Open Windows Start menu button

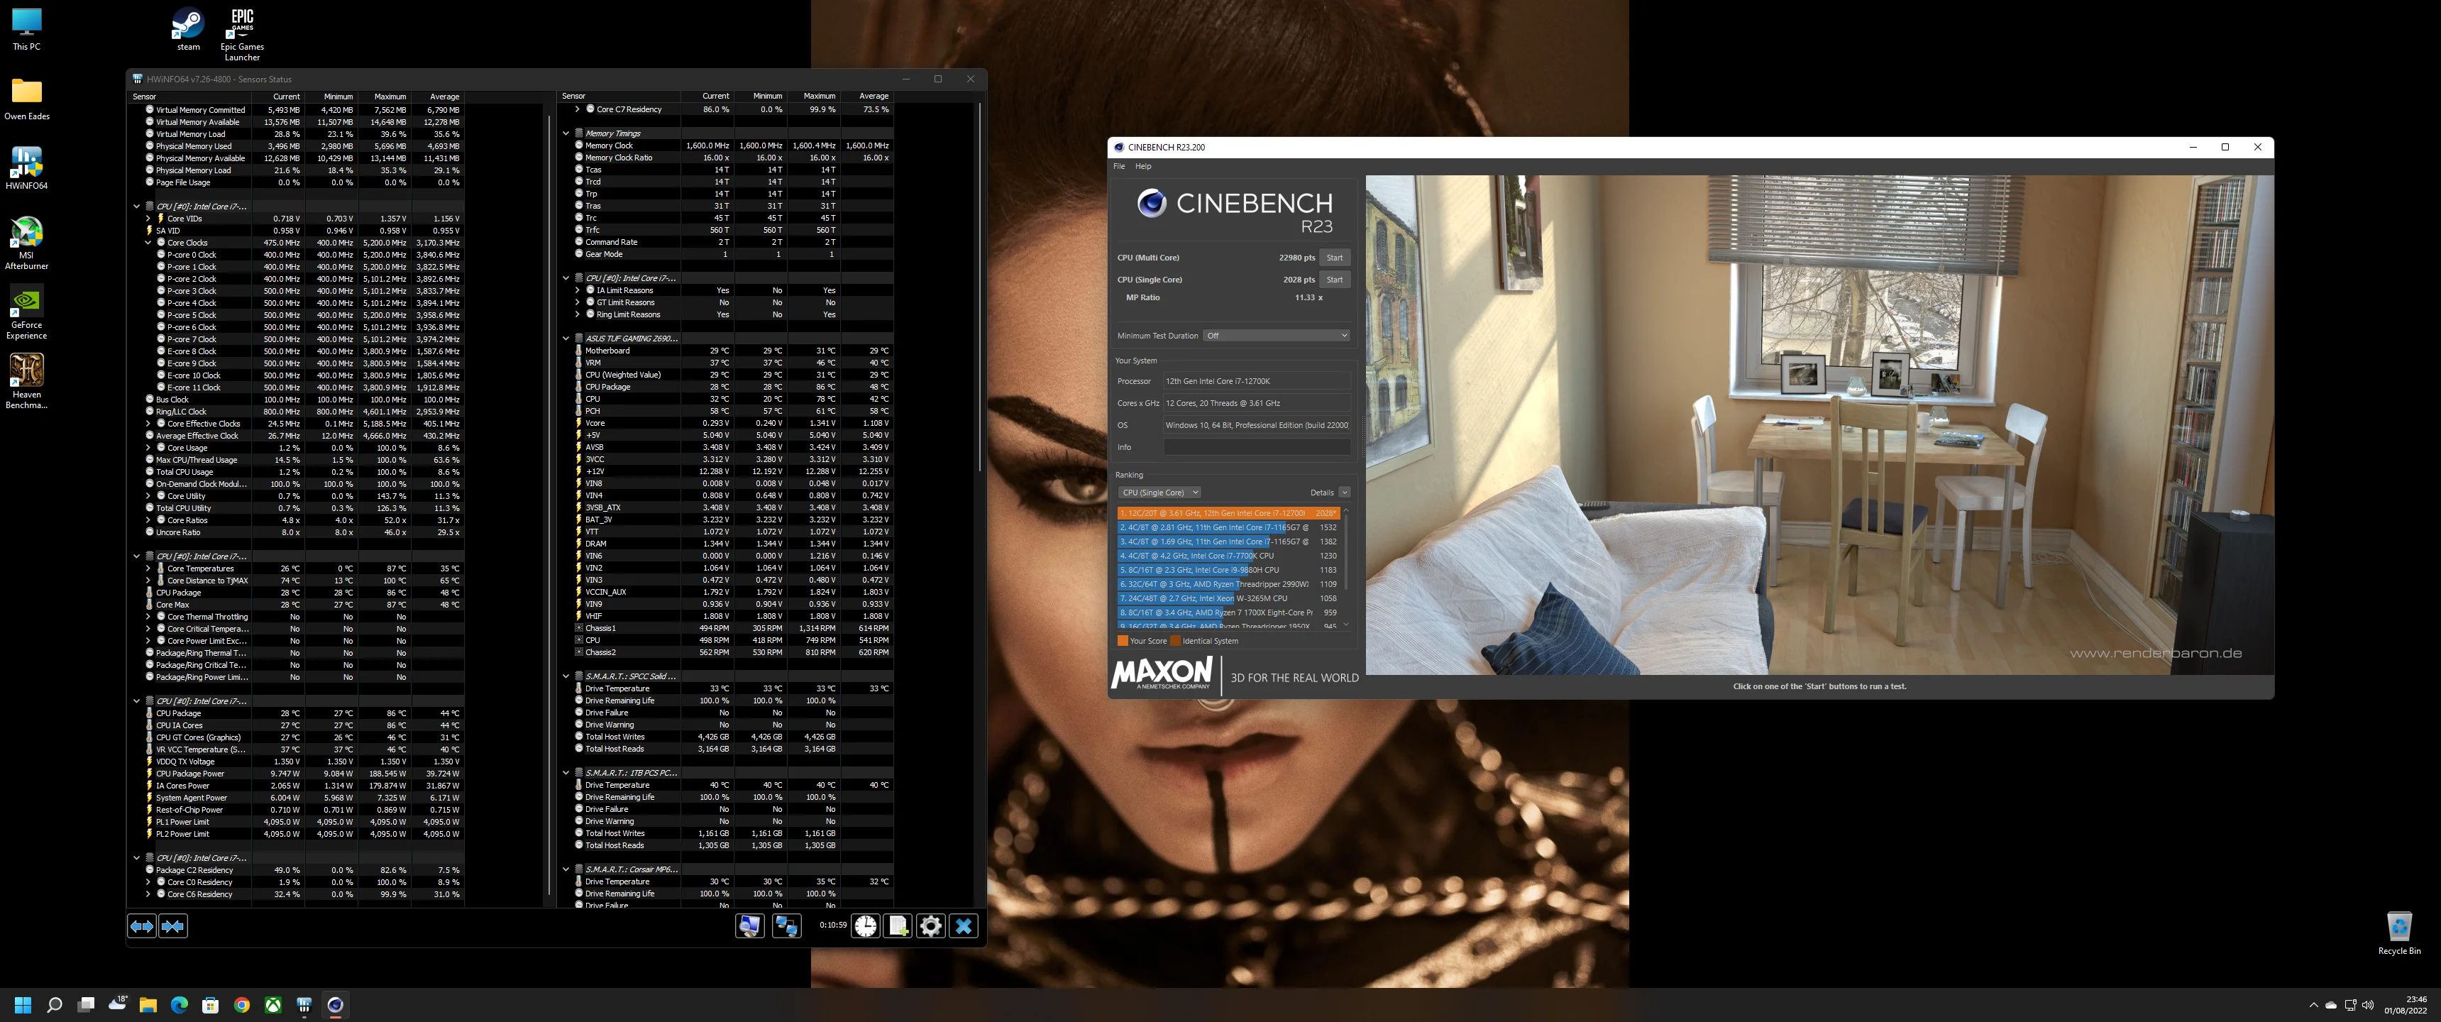(x=23, y=1005)
